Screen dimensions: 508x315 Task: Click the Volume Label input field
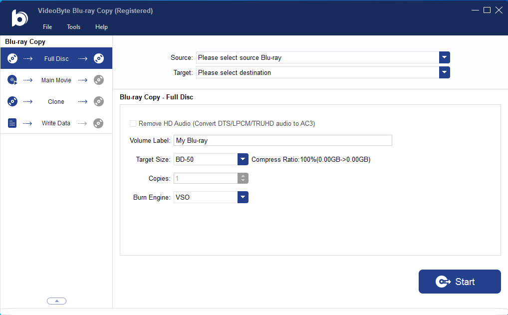(283, 140)
